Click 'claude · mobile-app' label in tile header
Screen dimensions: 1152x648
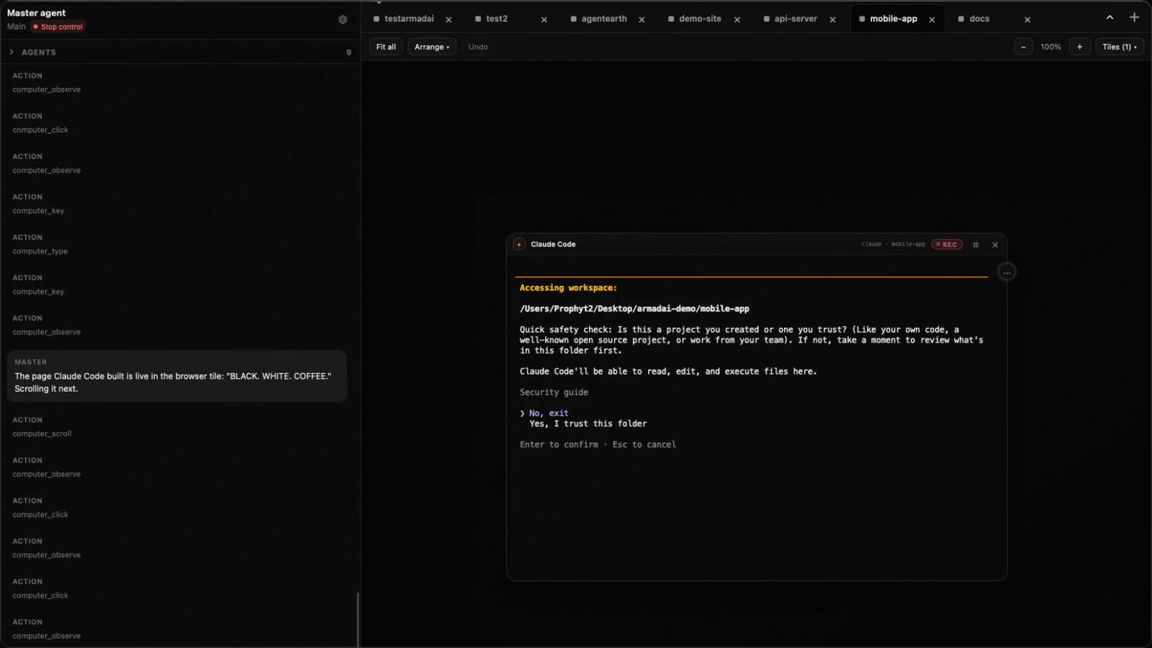pos(893,244)
